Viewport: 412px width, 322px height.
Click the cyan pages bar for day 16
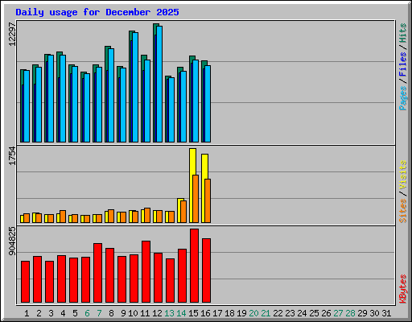click(208, 104)
